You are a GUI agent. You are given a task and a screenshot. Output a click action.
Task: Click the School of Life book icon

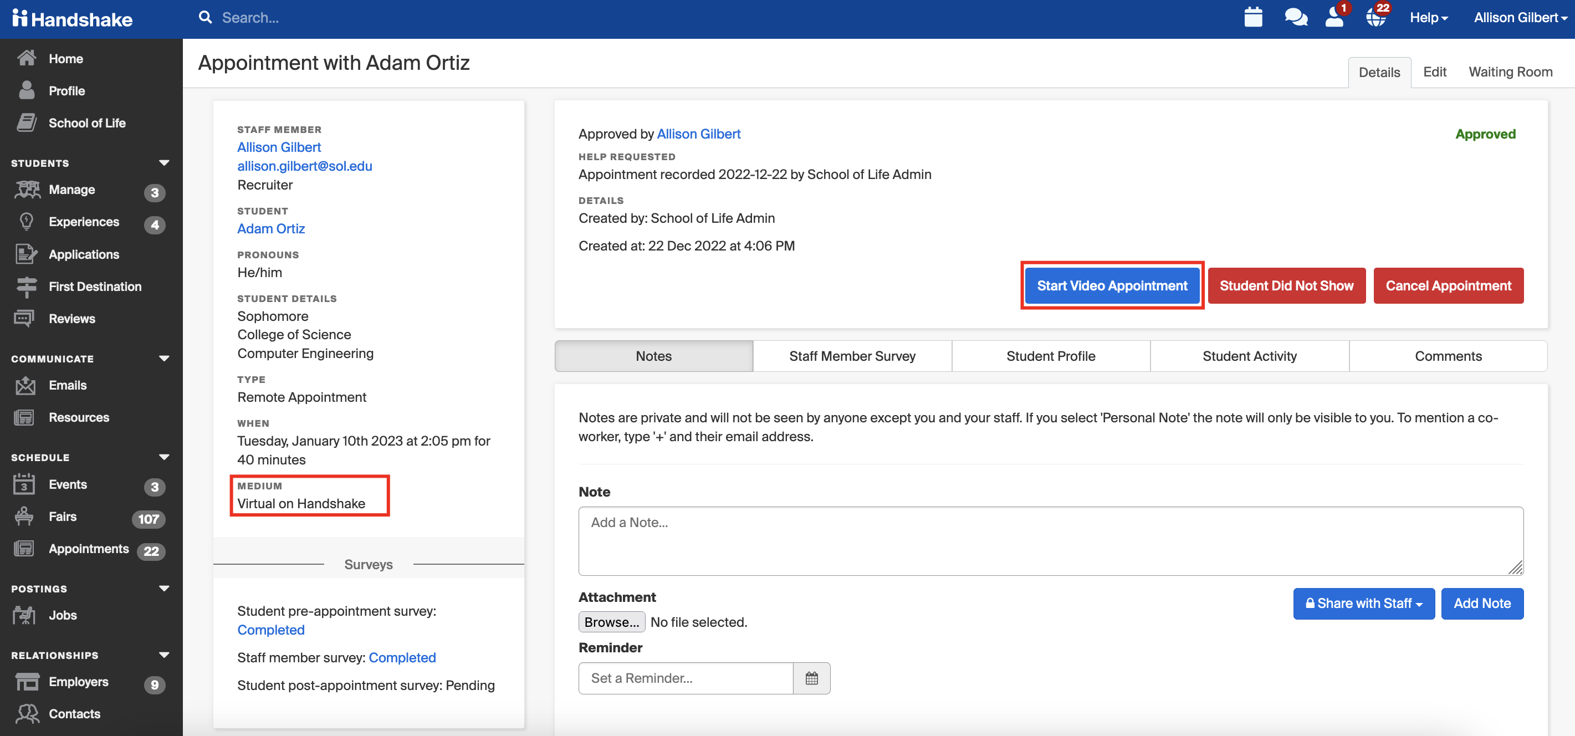click(26, 123)
